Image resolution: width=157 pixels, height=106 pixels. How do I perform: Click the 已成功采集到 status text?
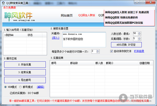tap(24, 93)
